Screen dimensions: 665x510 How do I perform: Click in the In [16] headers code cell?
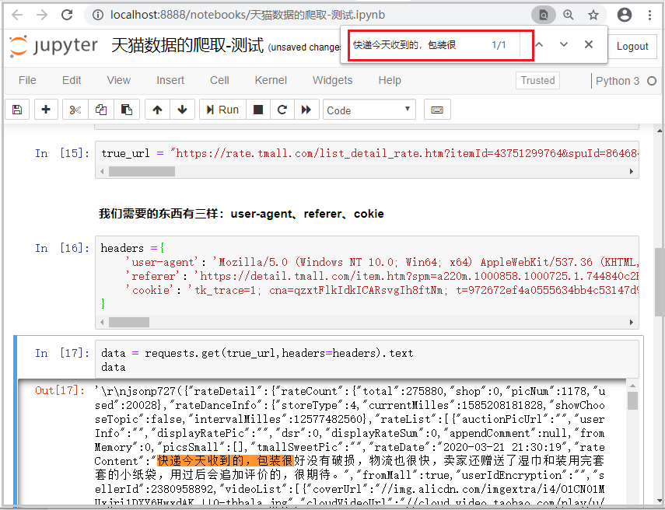pyautogui.click(x=367, y=275)
